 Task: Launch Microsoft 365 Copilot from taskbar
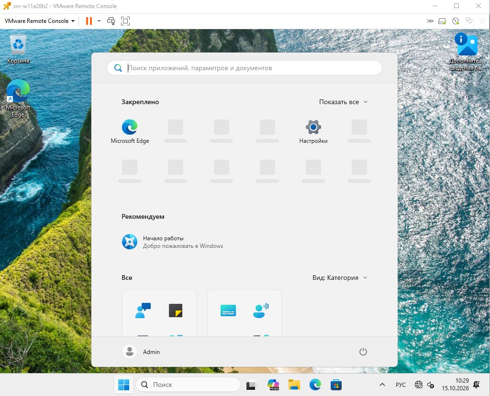click(273, 385)
